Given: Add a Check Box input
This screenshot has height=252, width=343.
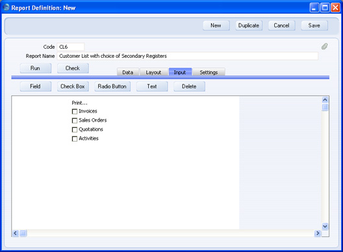Looking at the screenshot, I should 73,86.
